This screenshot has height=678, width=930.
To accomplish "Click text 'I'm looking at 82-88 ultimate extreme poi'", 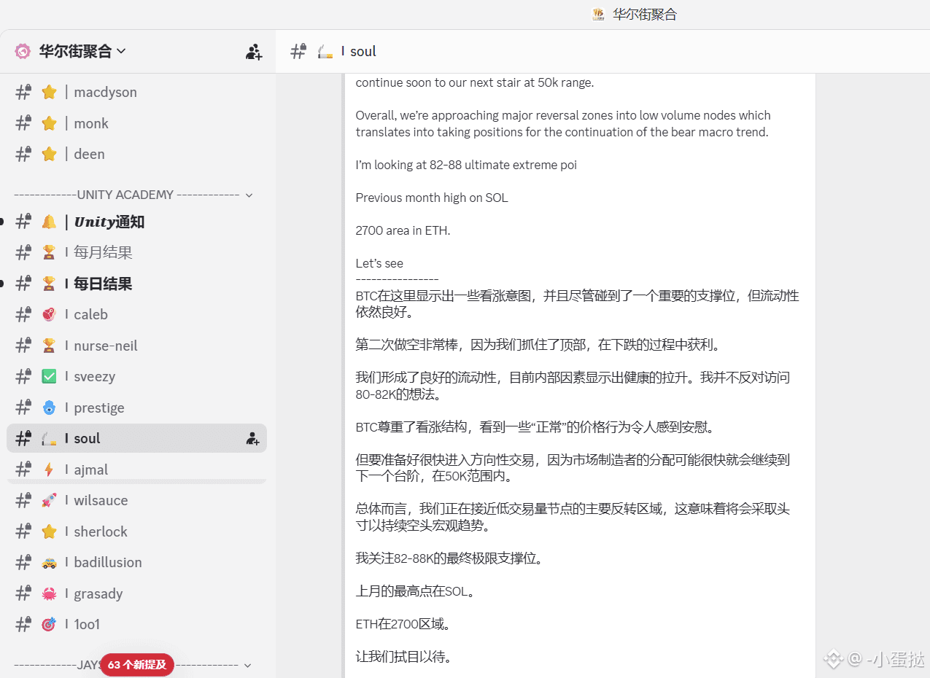I will point(466,165).
